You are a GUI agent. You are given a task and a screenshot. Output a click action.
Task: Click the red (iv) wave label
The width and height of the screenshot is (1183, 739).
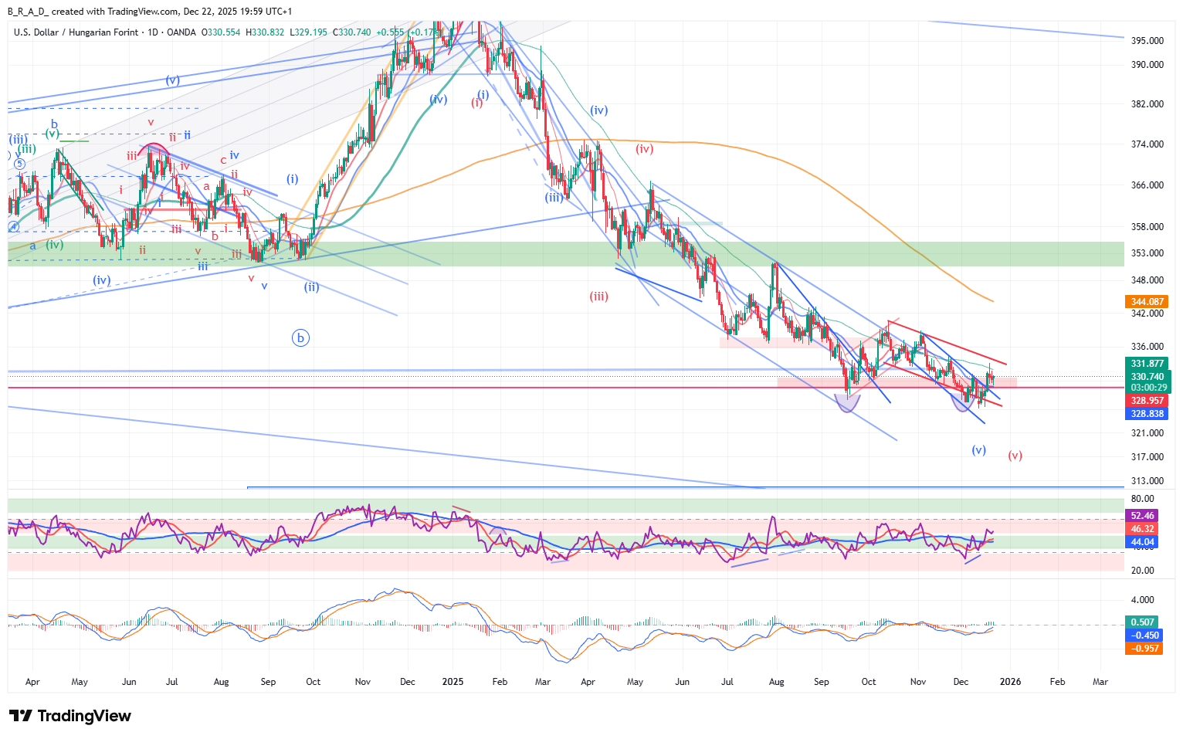coord(644,148)
